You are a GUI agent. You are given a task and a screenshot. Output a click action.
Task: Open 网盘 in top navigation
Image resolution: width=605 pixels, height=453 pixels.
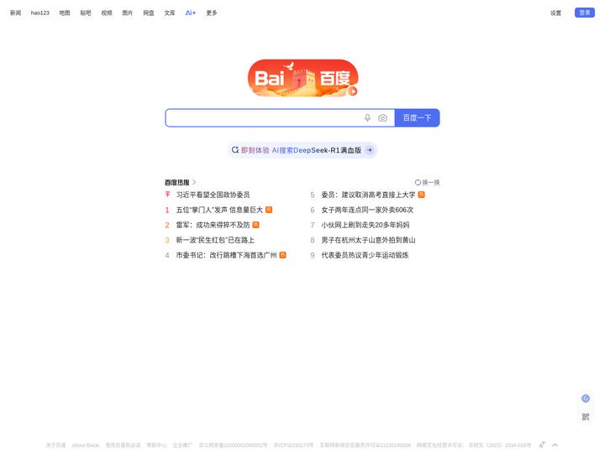coord(149,13)
